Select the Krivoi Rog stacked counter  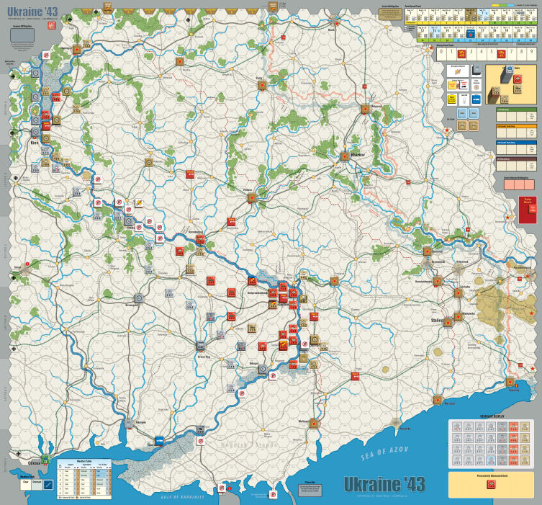(201, 345)
